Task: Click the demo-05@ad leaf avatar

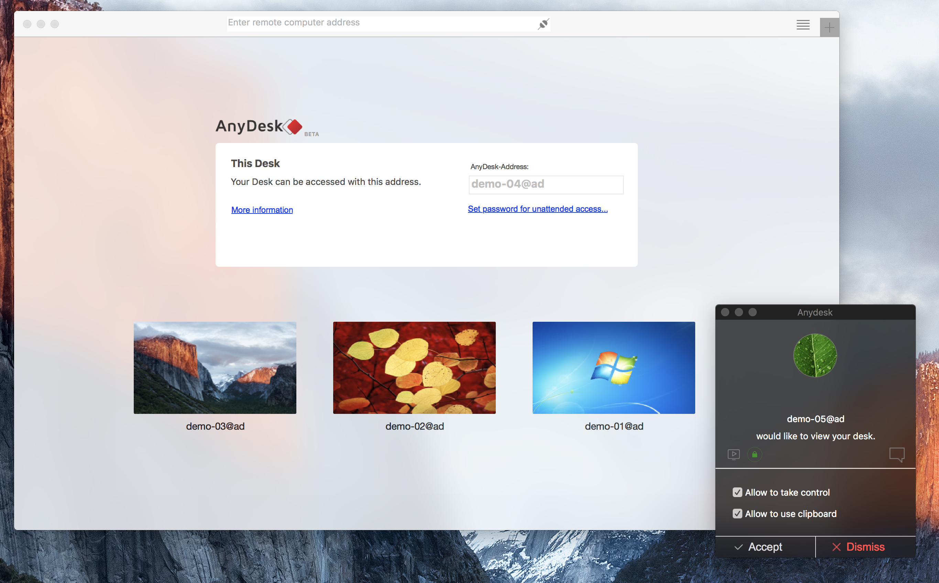Action: 815,355
